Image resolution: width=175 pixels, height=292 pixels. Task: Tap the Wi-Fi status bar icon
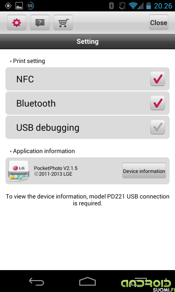133,6
